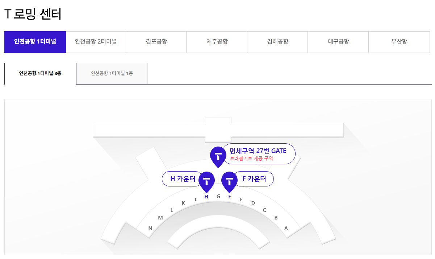The height and width of the screenshot is (259, 435).
Task: Click counter letter E on the map
Action: [241, 199]
